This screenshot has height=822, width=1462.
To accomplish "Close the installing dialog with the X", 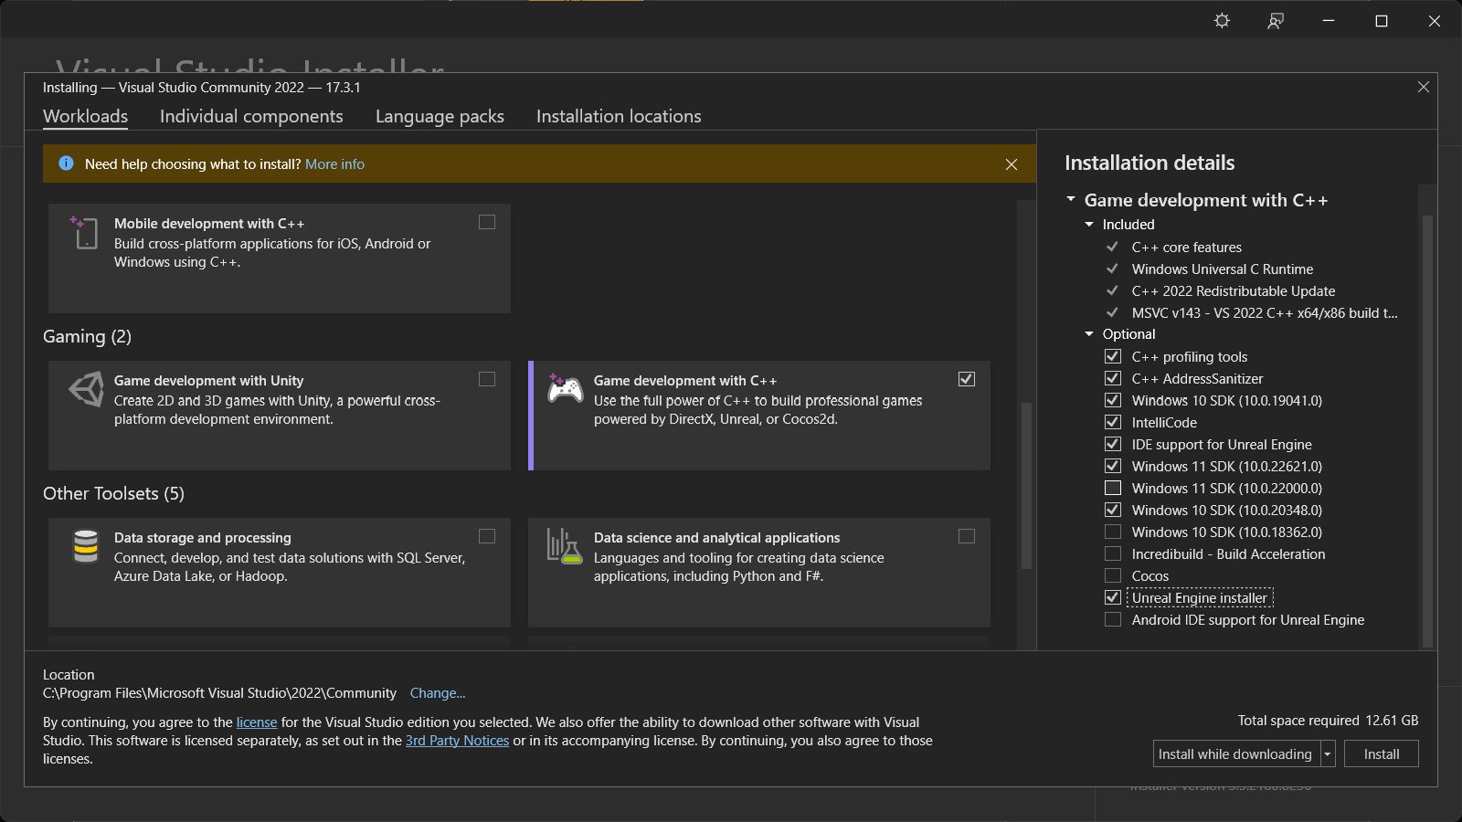I will point(1424,87).
